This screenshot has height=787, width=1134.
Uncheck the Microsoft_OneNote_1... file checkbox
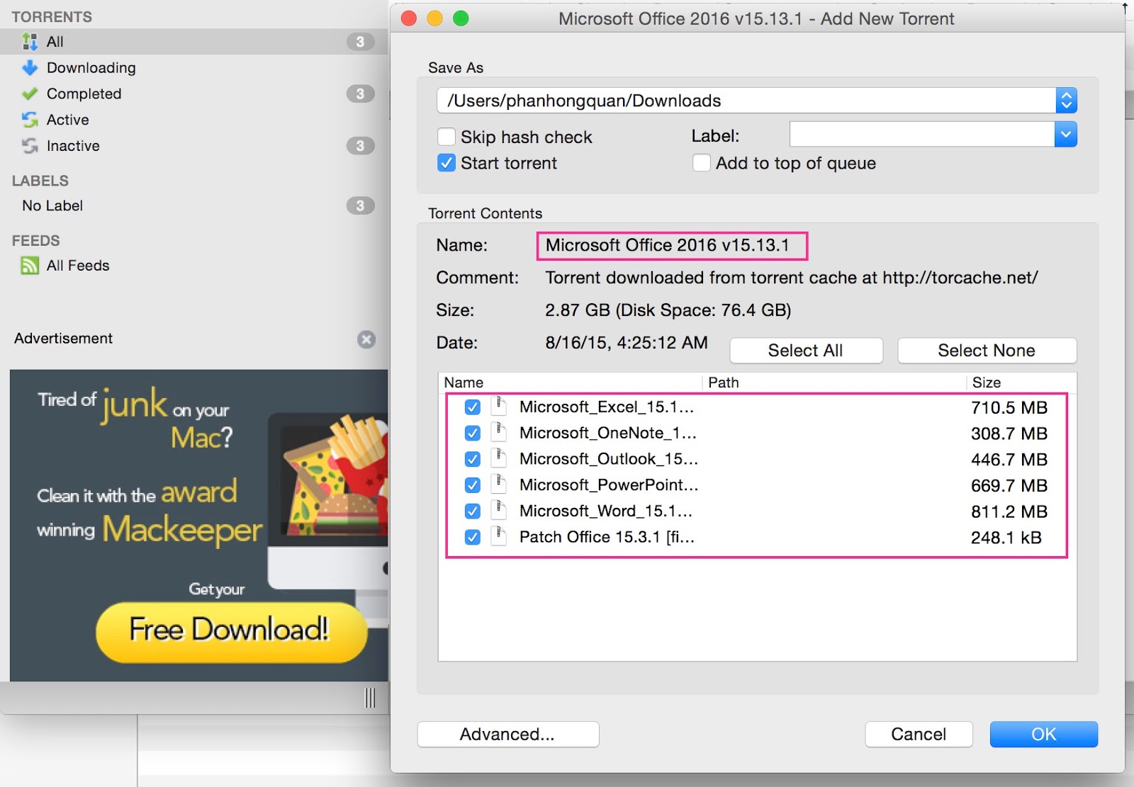point(473,433)
